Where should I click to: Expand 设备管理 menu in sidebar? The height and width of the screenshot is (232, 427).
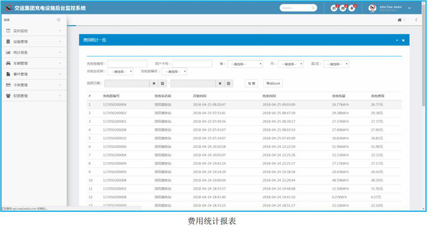pos(33,41)
